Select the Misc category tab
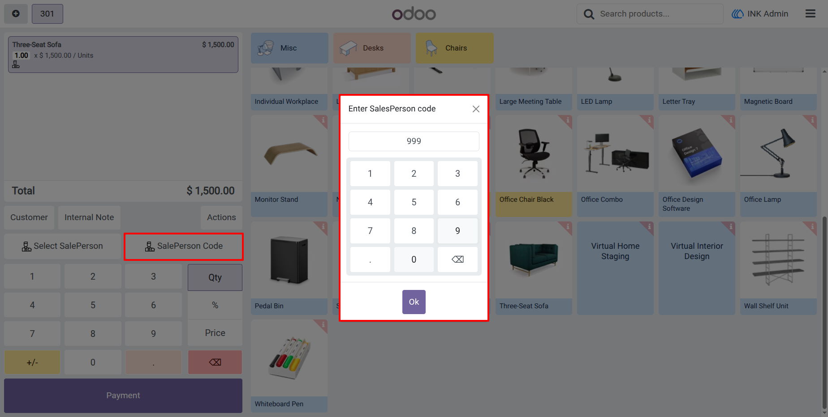The height and width of the screenshot is (417, 828). point(289,48)
